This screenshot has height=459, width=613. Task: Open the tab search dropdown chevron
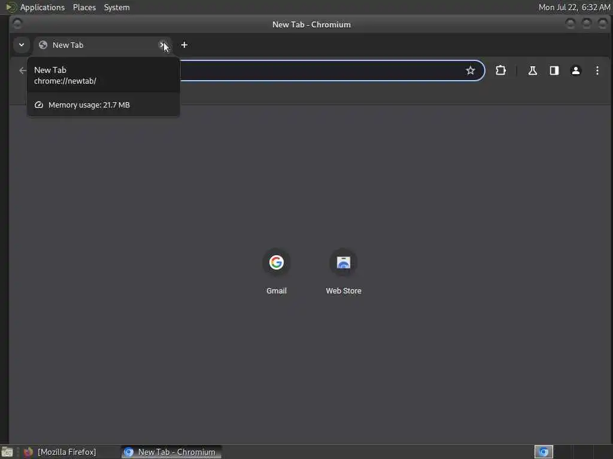click(22, 45)
